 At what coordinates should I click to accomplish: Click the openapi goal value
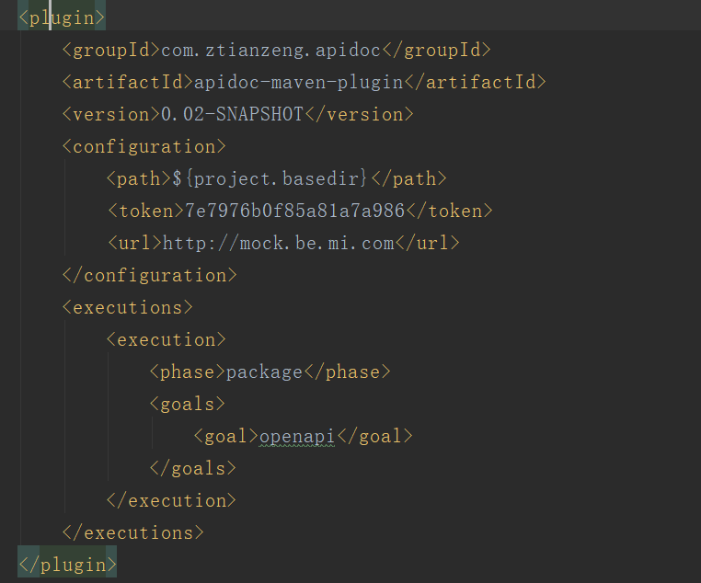(297, 436)
